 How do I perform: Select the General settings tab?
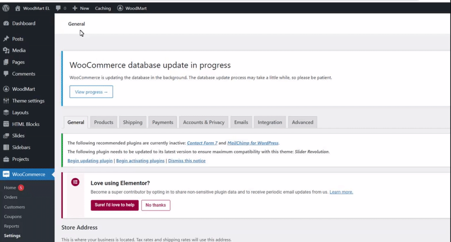coord(76,122)
